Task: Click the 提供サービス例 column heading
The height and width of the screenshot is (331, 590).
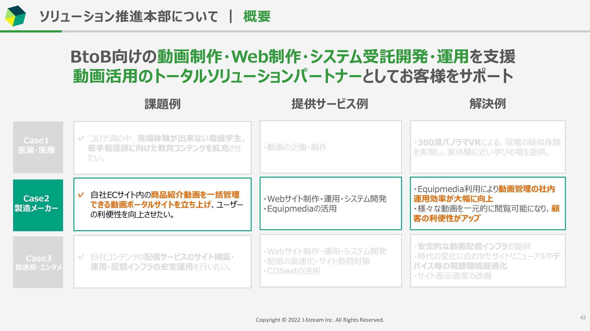Action: click(x=329, y=104)
